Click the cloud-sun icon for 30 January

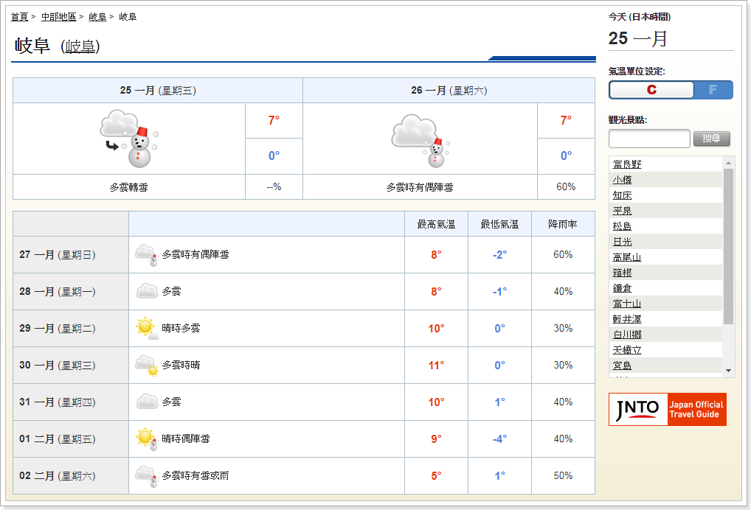(146, 365)
